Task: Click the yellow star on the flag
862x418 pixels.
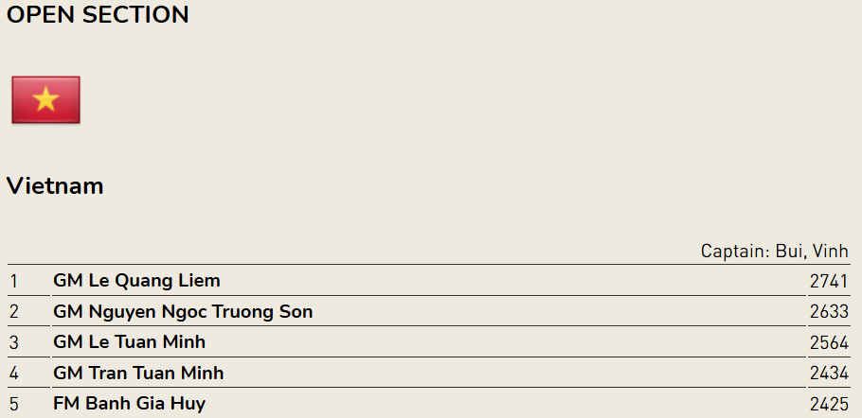Action: [x=45, y=98]
